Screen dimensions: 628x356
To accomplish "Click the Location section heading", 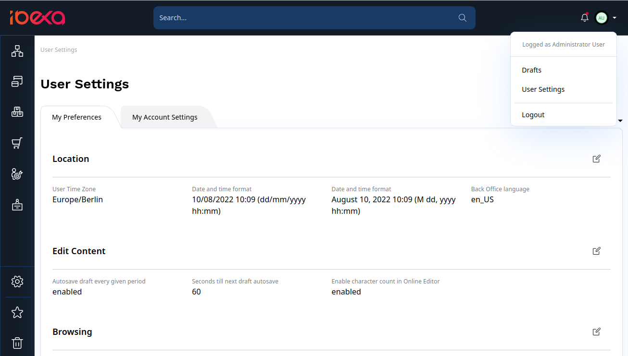I will coord(71,159).
